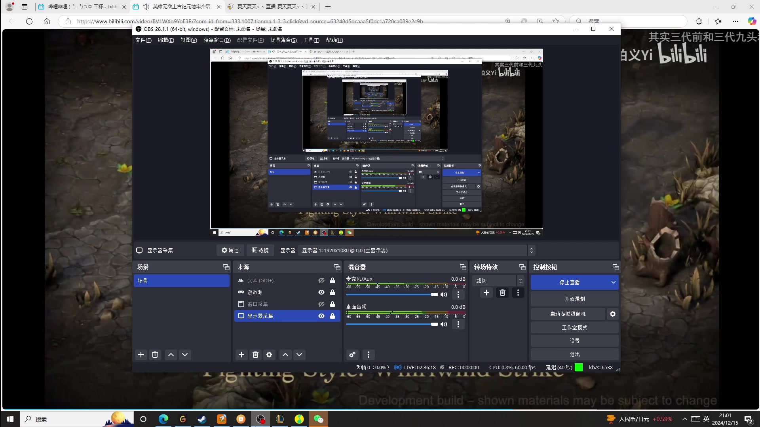
Task: Enable 工作室模式
Action: [x=575, y=327]
